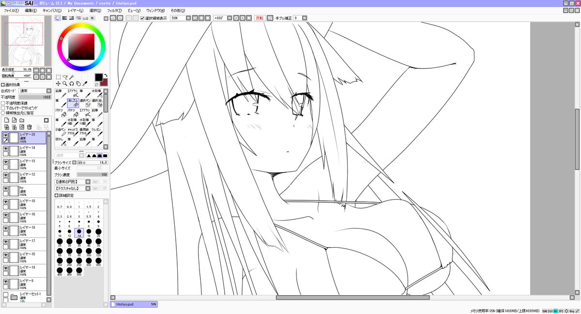Expand the 詳細設定 section
This screenshot has width=581, height=314.
click(x=57, y=195)
